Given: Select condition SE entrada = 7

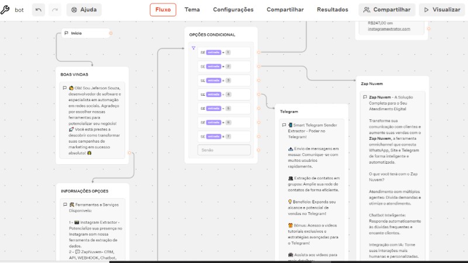Looking at the screenshot, I should (x=224, y=137).
